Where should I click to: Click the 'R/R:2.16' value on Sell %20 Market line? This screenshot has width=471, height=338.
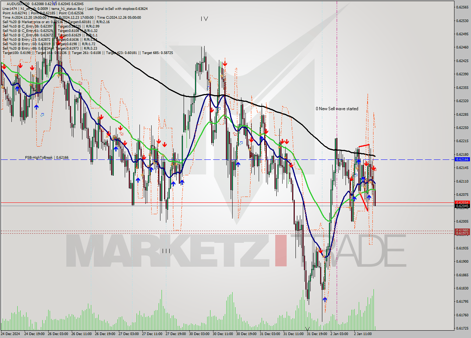tap(103, 21)
